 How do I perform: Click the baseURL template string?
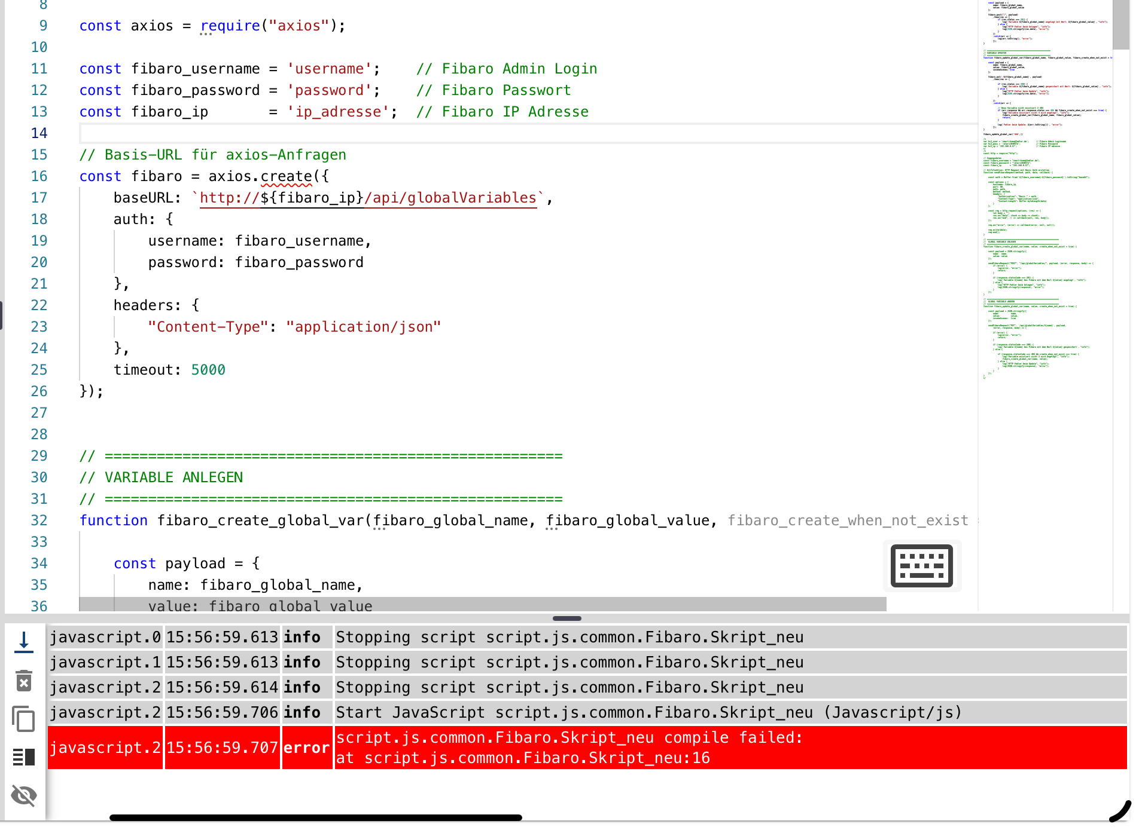point(368,198)
